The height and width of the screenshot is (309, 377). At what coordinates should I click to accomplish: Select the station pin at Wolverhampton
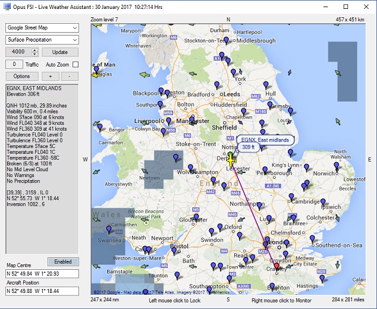[190, 168]
